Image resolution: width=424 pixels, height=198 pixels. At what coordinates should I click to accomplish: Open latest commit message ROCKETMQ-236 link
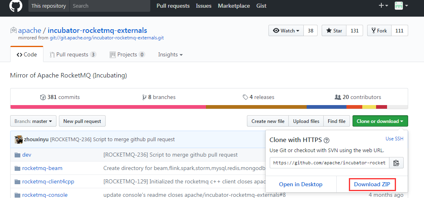coord(112,140)
